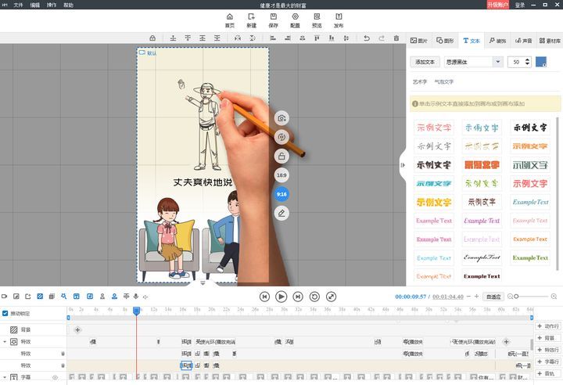Click the 添加文本 button

click(x=426, y=62)
